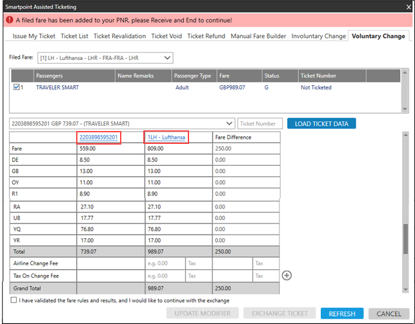
Task: Expand the ticket number 2203898595201 combo box
Action: 230,123
